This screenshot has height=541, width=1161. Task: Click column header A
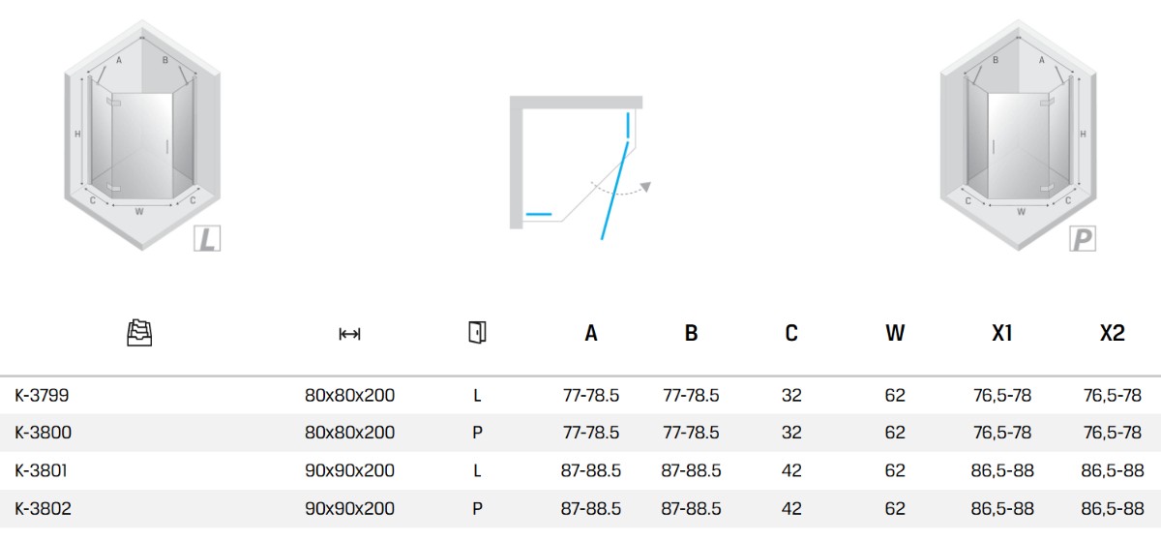(x=591, y=334)
